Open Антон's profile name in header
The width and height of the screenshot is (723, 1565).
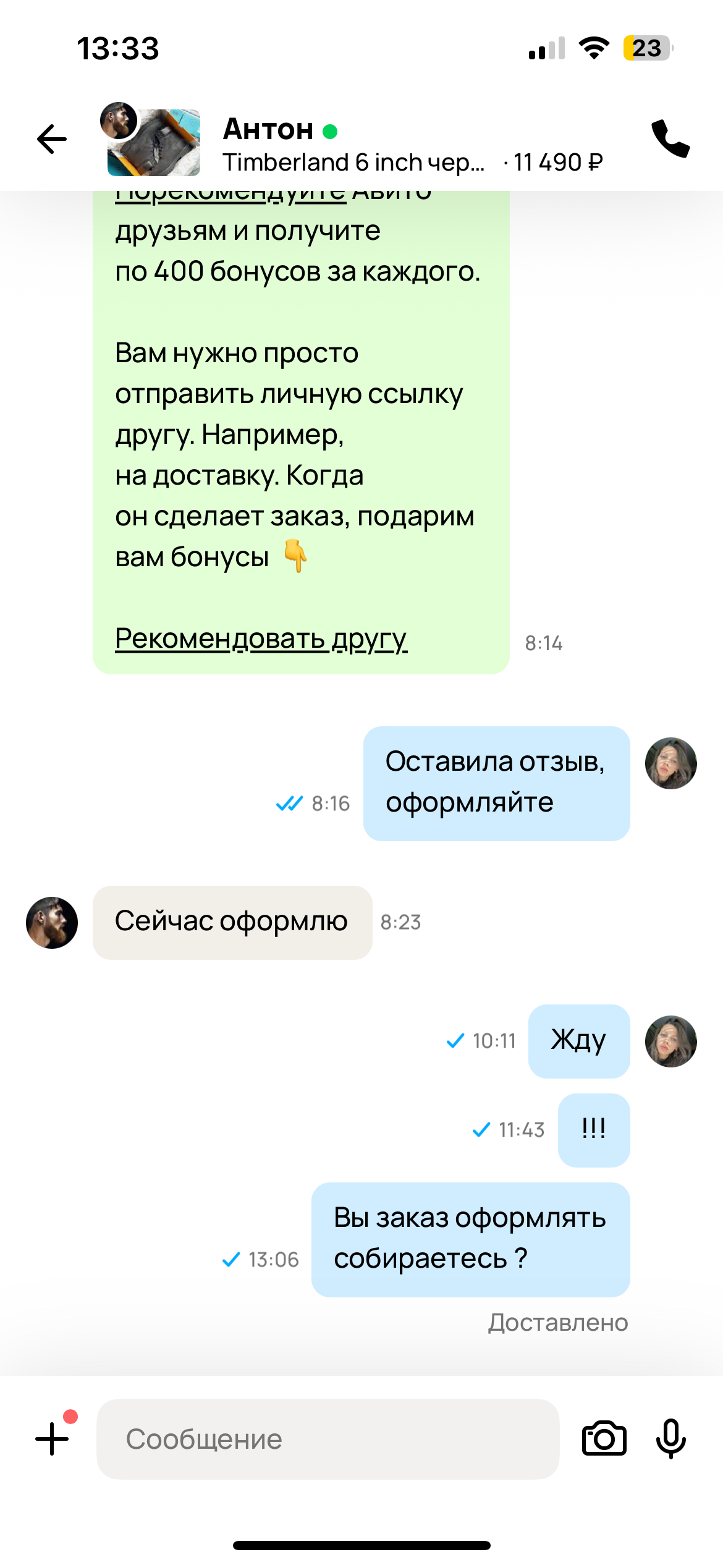coord(268,129)
